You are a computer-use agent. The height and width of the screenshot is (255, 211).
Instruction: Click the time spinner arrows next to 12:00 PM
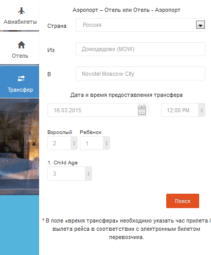pos(202,110)
